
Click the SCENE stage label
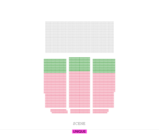[79, 124]
